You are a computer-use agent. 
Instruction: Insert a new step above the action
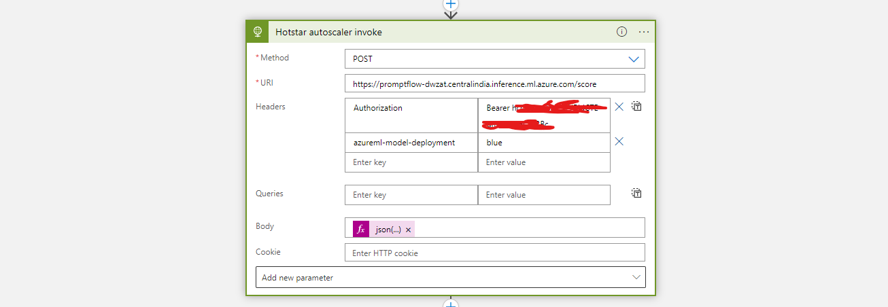click(451, 4)
